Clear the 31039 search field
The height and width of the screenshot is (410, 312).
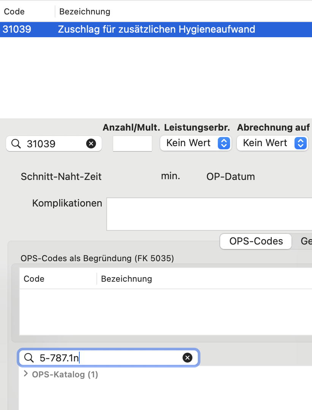(91, 143)
